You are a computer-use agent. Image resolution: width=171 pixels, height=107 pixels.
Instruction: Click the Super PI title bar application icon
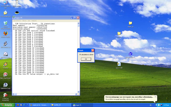click(x=14, y=18)
